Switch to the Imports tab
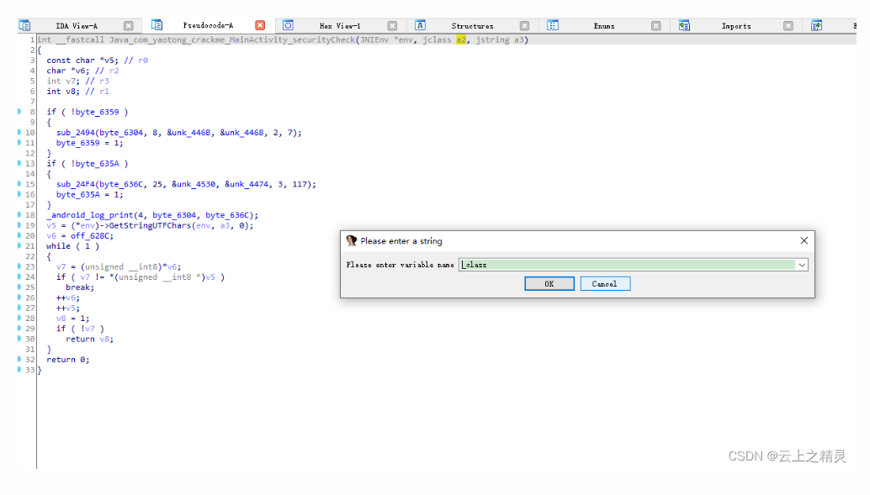 click(736, 26)
